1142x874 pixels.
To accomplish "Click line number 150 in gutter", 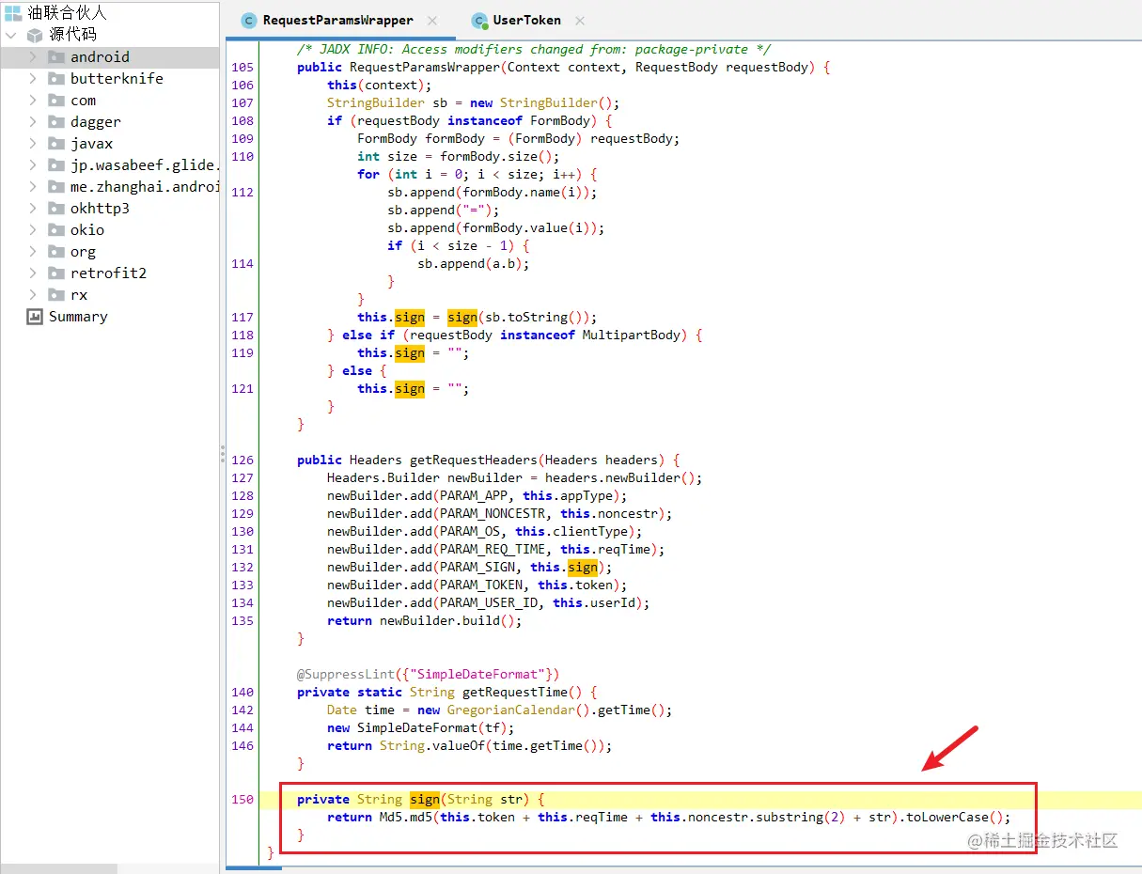I will pyautogui.click(x=242, y=800).
